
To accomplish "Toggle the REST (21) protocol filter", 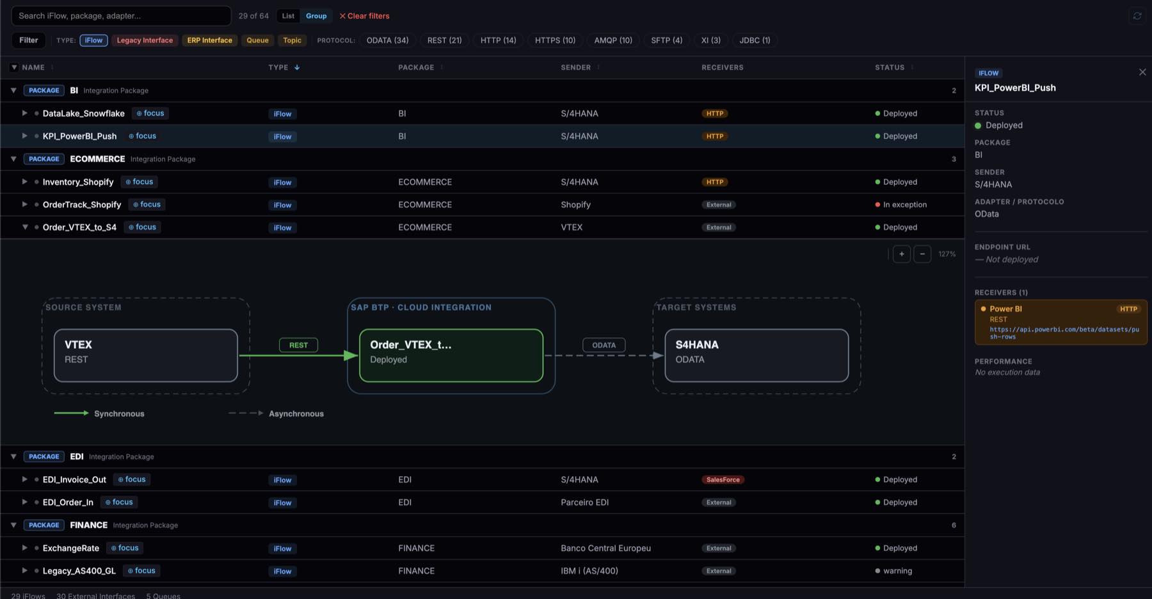I will tap(444, 40).
